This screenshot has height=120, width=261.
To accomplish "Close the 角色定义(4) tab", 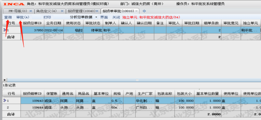I will point(62,11).
